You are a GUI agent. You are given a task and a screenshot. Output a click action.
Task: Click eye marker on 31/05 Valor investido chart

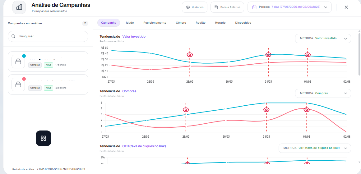click(x=268, y=55)
